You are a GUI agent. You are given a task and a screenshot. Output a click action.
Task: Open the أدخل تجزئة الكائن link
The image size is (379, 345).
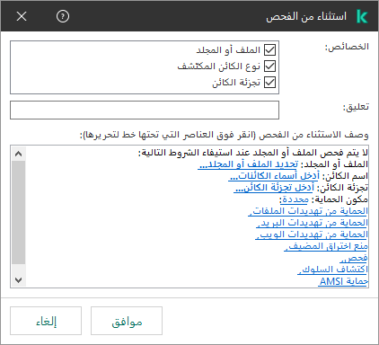pos(274,188)
